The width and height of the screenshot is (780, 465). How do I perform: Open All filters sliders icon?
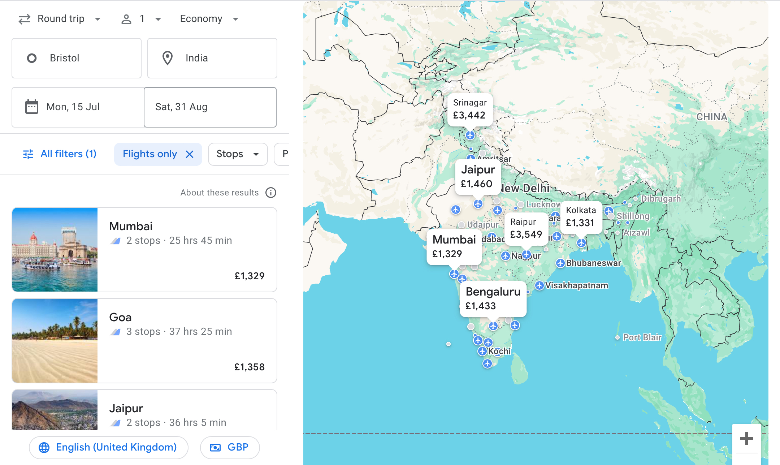[28, 154]
